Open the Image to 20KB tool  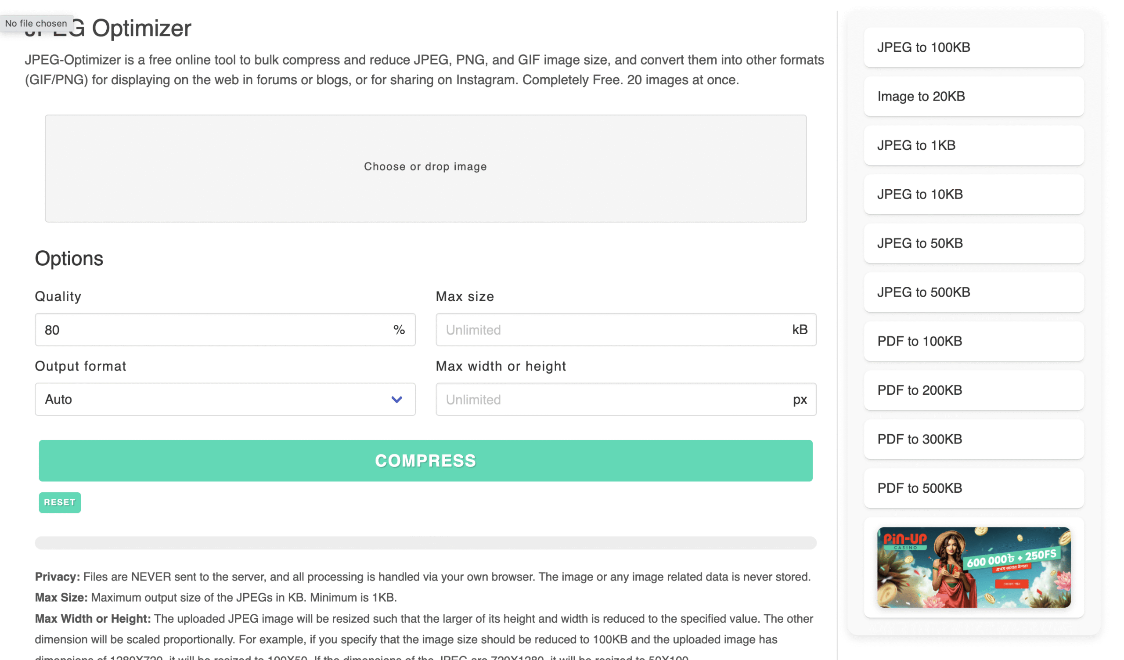tap(974, 96)
